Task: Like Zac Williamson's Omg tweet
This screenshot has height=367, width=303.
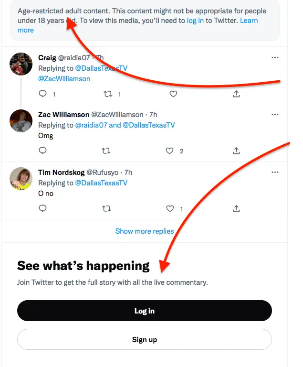Action: pyautogui.click(x=169, y=151)
